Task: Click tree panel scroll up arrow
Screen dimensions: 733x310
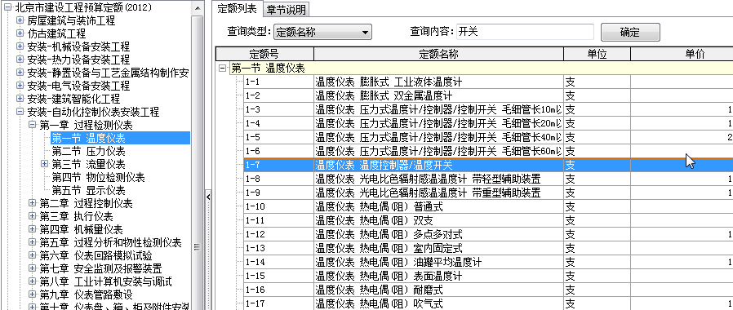Action: pyautogui.click(x=198, y=8)
